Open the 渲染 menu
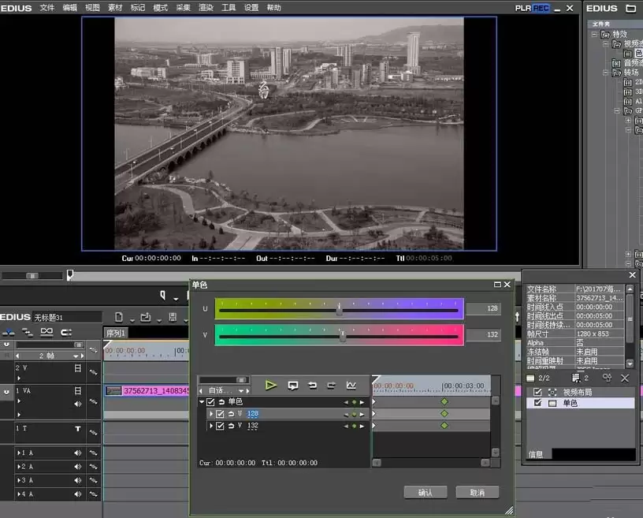This screenshot has height=518, width=643. [206, 8]
